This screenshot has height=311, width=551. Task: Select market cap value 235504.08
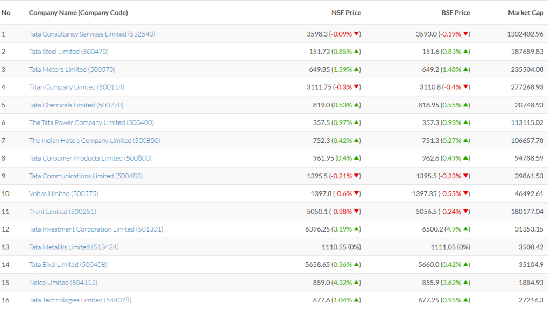[x=527, y=69]
